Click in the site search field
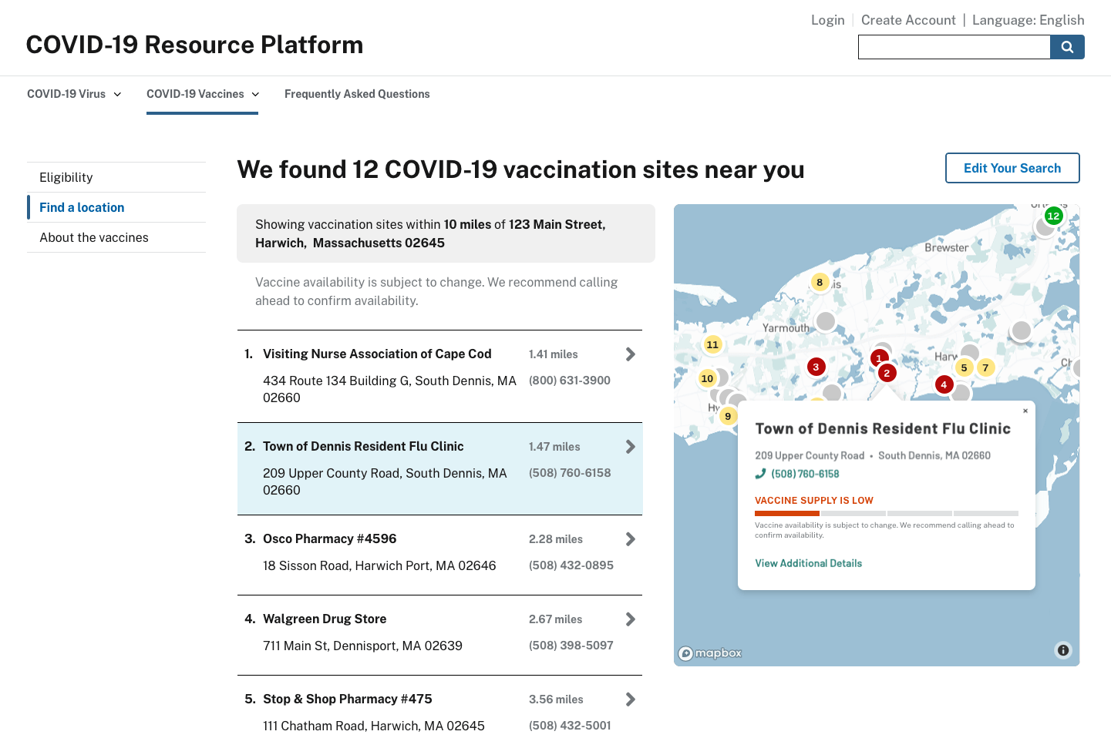1111x738 pixels. click(x=954, y=47)
